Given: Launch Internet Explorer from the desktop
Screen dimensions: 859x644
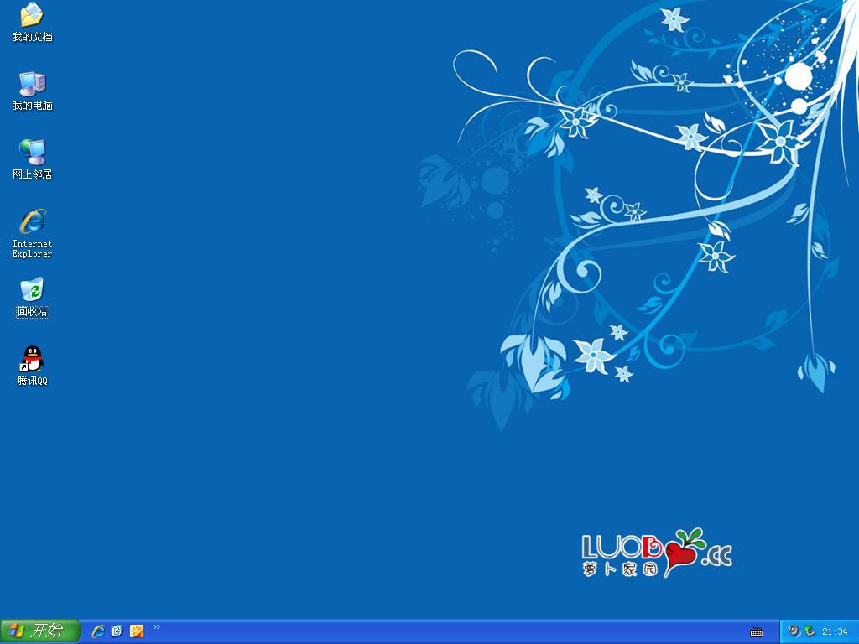Looking at the screenshot, I should point(32,222).
